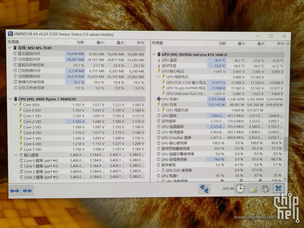Select the GPU 有效频率 row
Viewport: 304px width, 228px height.
(x=220, y=132)
